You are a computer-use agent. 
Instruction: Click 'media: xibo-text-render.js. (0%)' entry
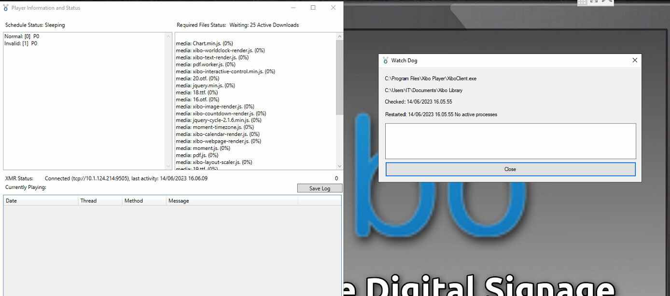pyautogui.click(x=212, y=57)
